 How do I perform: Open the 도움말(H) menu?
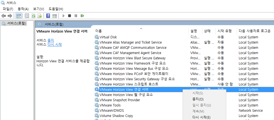click(56, 9)
